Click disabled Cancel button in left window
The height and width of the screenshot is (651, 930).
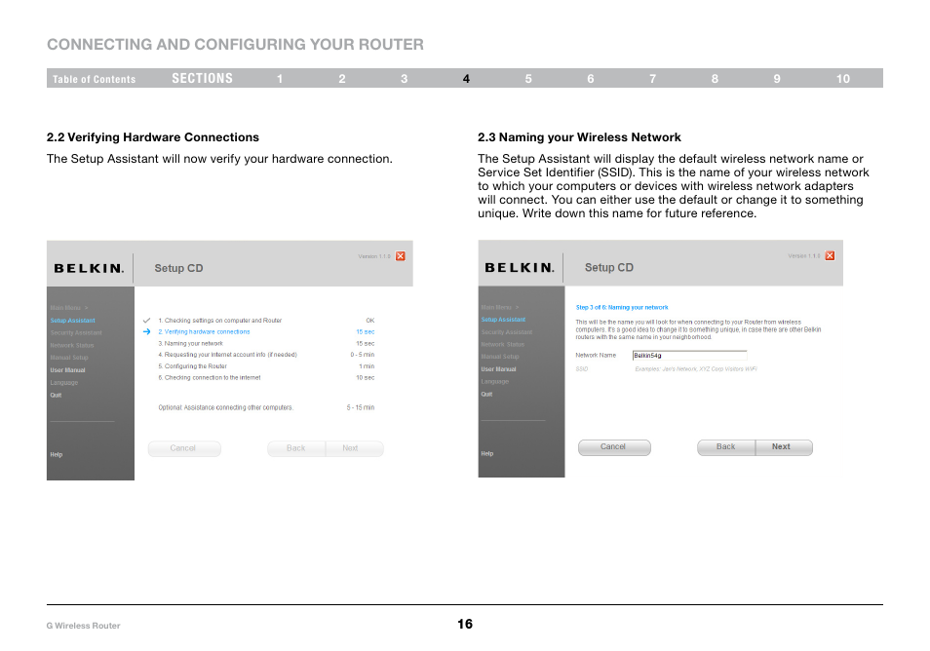coord(184,449)
